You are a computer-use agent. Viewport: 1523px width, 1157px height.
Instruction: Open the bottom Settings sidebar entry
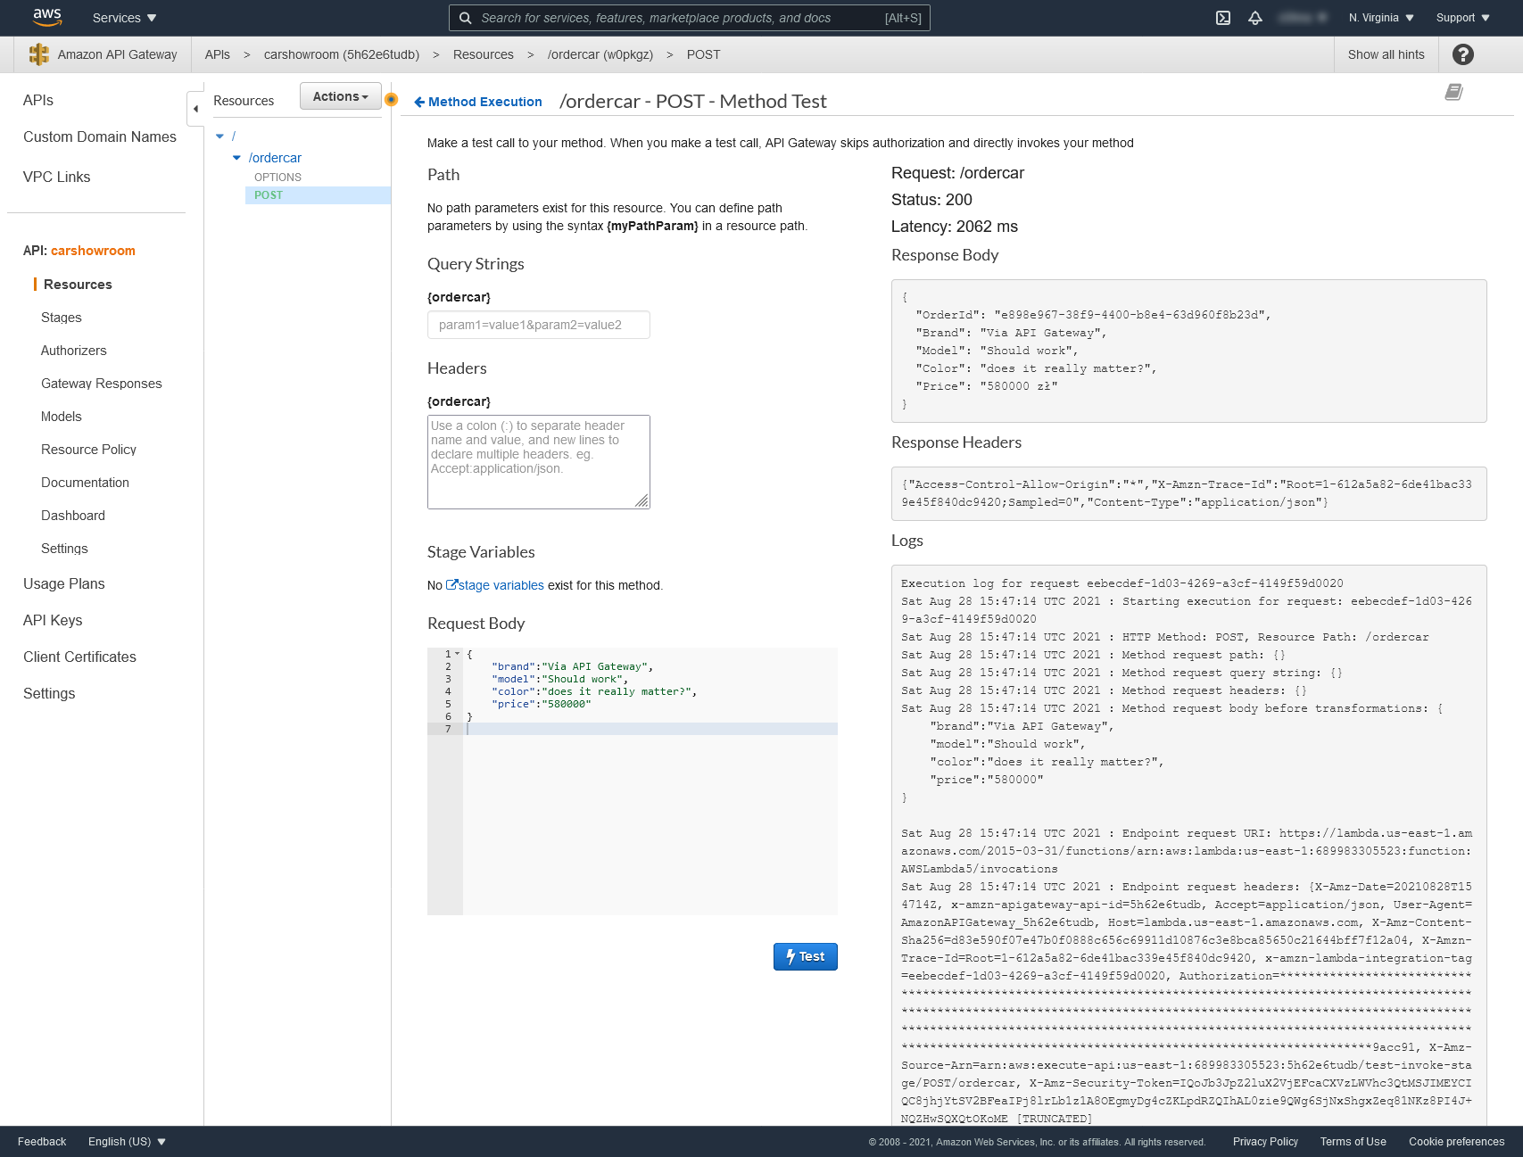(x=49, y=693)
